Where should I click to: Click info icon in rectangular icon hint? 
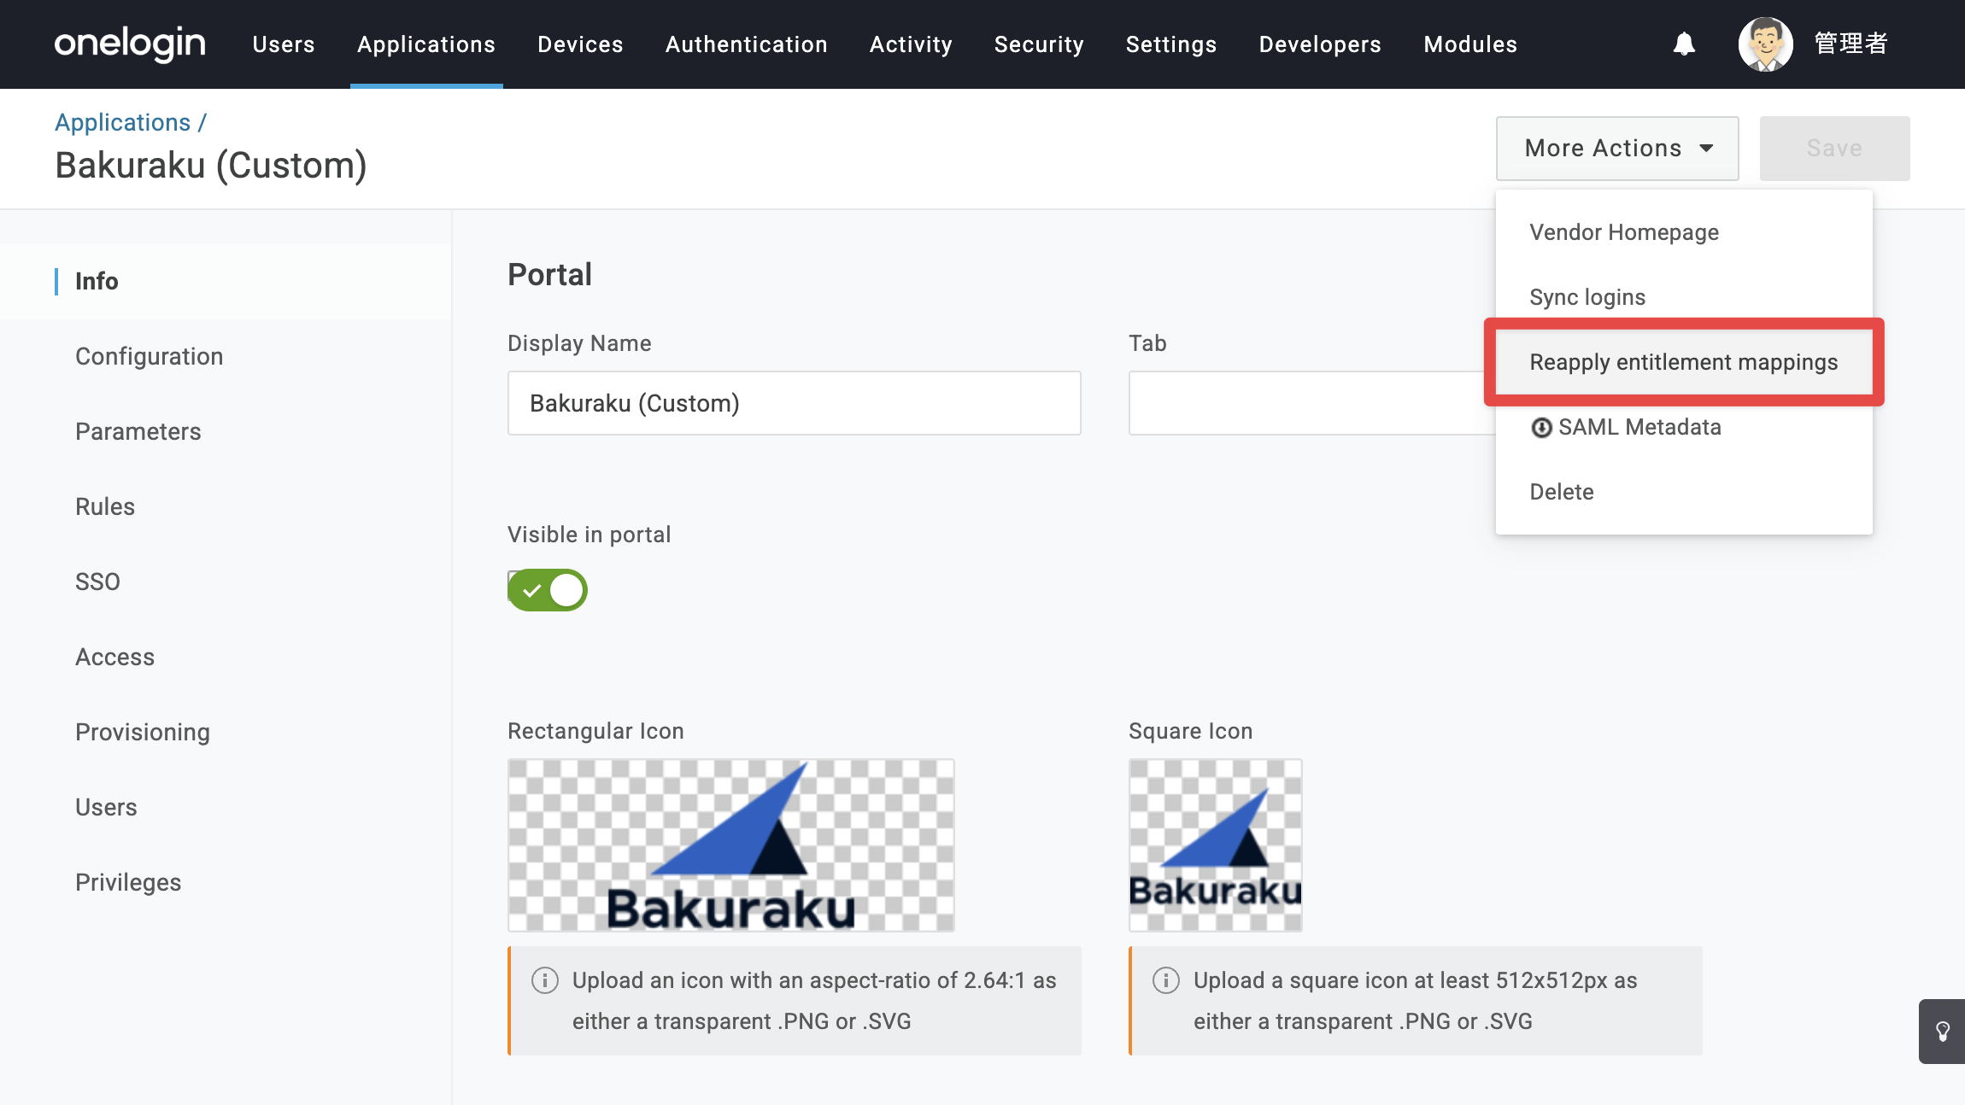click(545, 980)
